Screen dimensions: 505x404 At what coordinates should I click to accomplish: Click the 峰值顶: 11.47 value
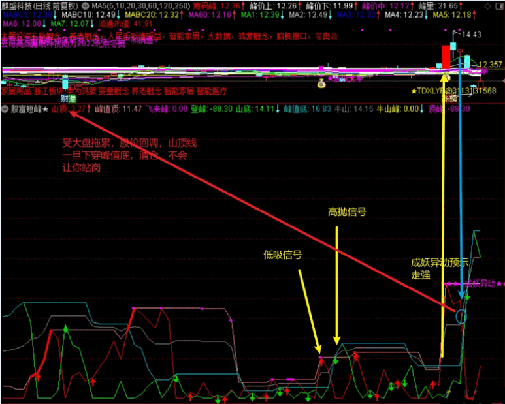click(118, 109)
